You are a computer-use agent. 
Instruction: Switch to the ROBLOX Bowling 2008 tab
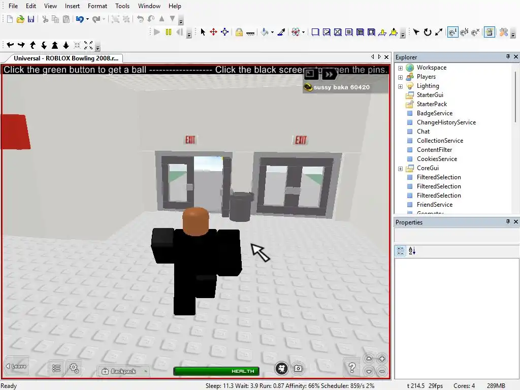pos(66,58)
